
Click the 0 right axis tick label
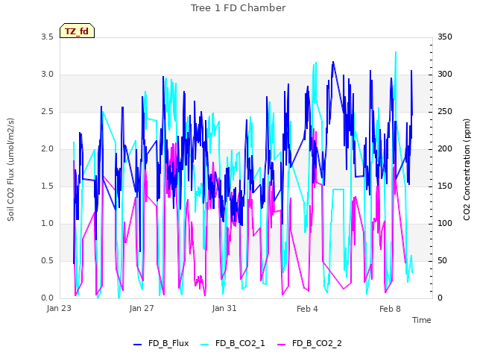(x=440, y=298)
